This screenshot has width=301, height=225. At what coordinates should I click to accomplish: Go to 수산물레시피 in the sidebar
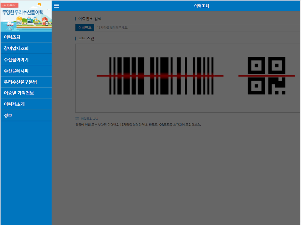[26, 71]
